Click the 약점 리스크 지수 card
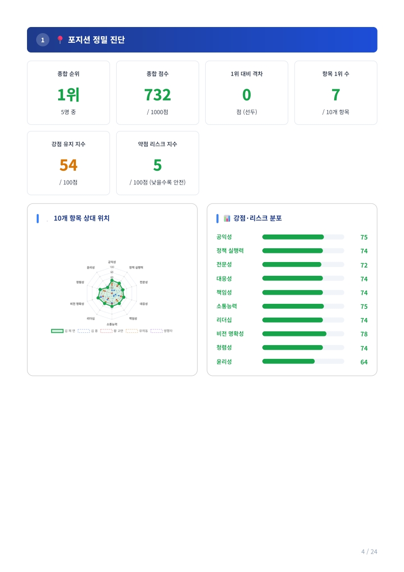404x572 pixels. (157, 163)
